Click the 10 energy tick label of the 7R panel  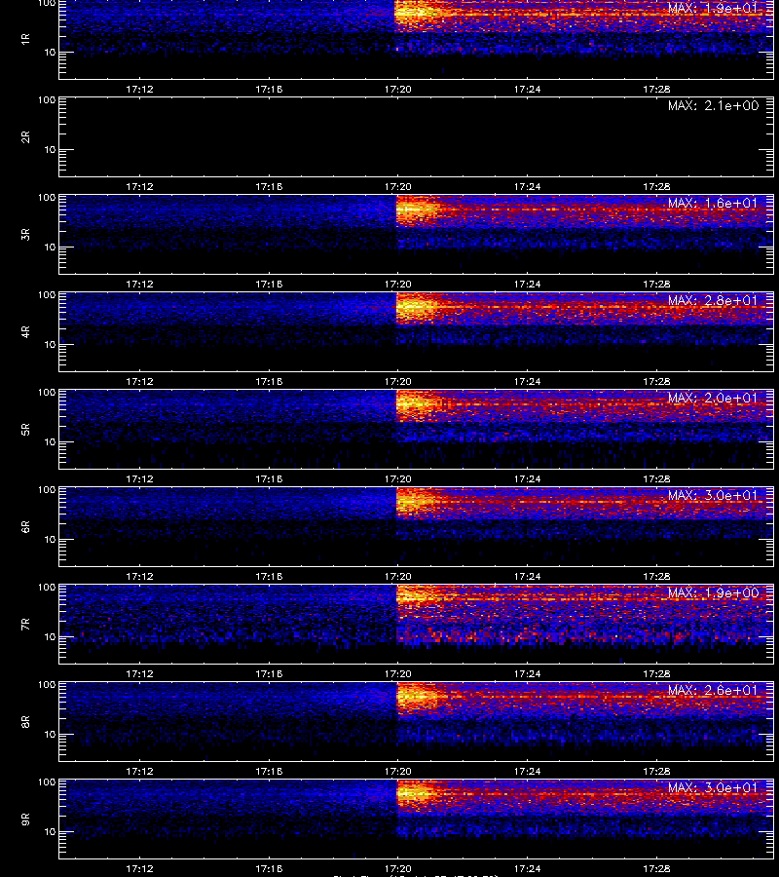(x=50, y=637)
